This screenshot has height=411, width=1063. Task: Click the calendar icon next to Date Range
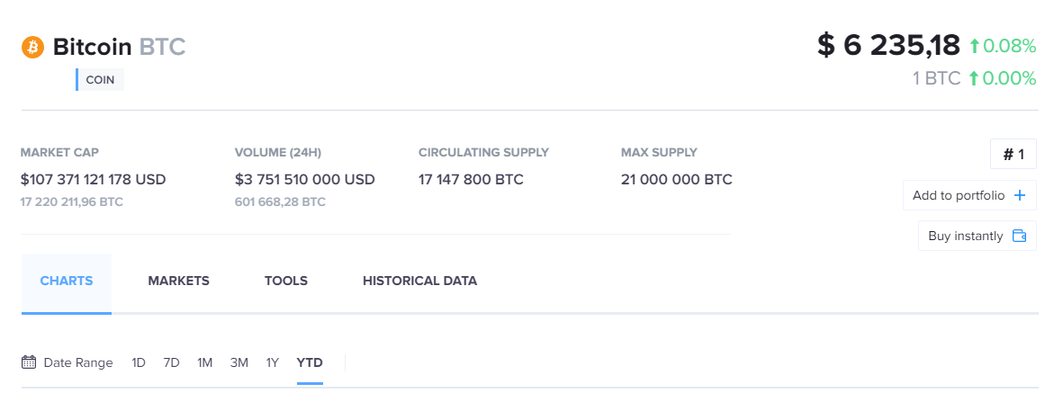[29, 362]
